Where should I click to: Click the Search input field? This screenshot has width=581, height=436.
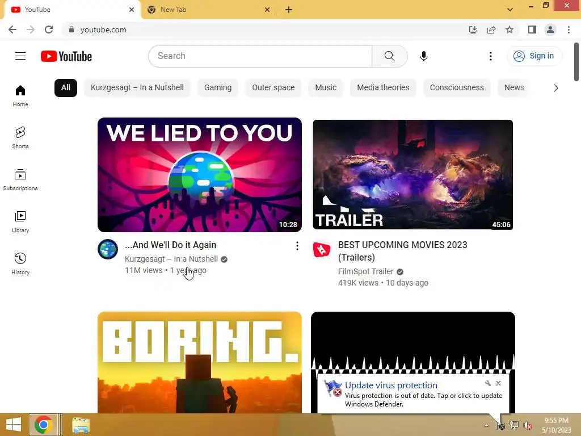point(260,56)
